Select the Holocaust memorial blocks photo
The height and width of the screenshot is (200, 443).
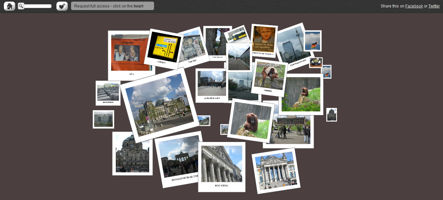(x=108, y=93)
